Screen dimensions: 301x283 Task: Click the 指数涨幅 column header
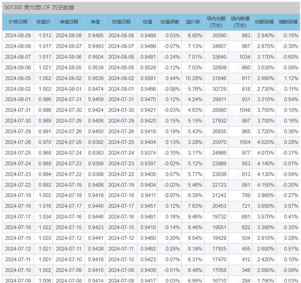tap(288, 22)
